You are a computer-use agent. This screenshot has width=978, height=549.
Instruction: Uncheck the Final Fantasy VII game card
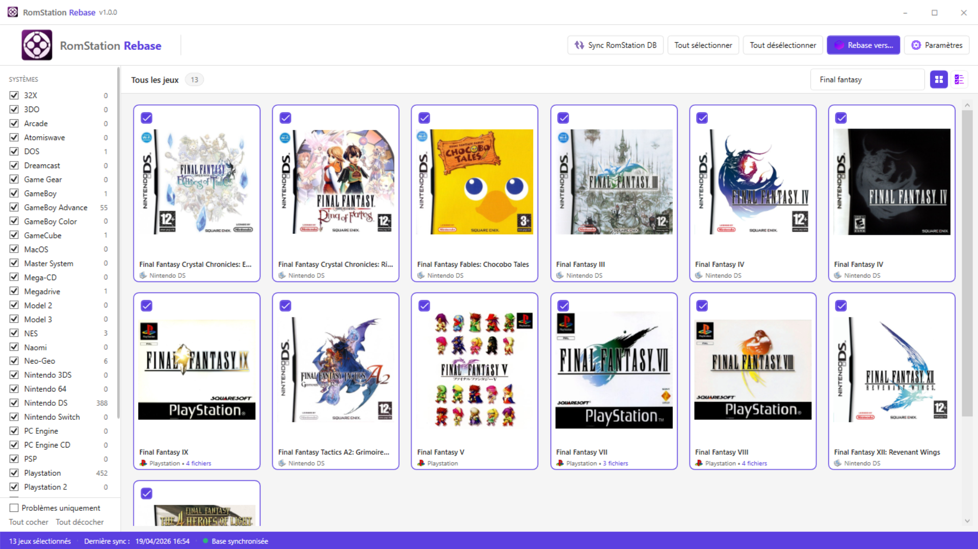563,306
